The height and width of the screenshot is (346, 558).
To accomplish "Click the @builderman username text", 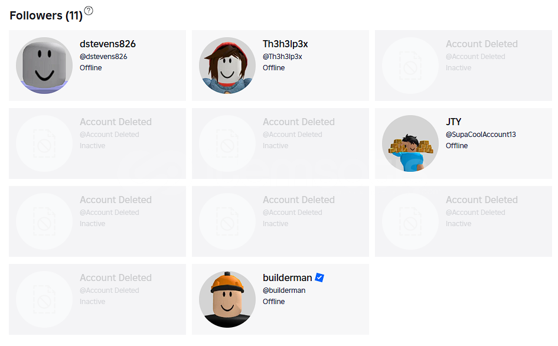I will coord(284,290).
